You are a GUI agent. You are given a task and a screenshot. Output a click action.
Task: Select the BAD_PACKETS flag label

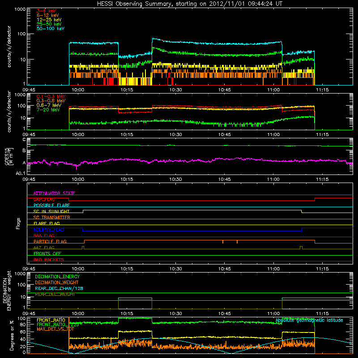coord(49,260)
